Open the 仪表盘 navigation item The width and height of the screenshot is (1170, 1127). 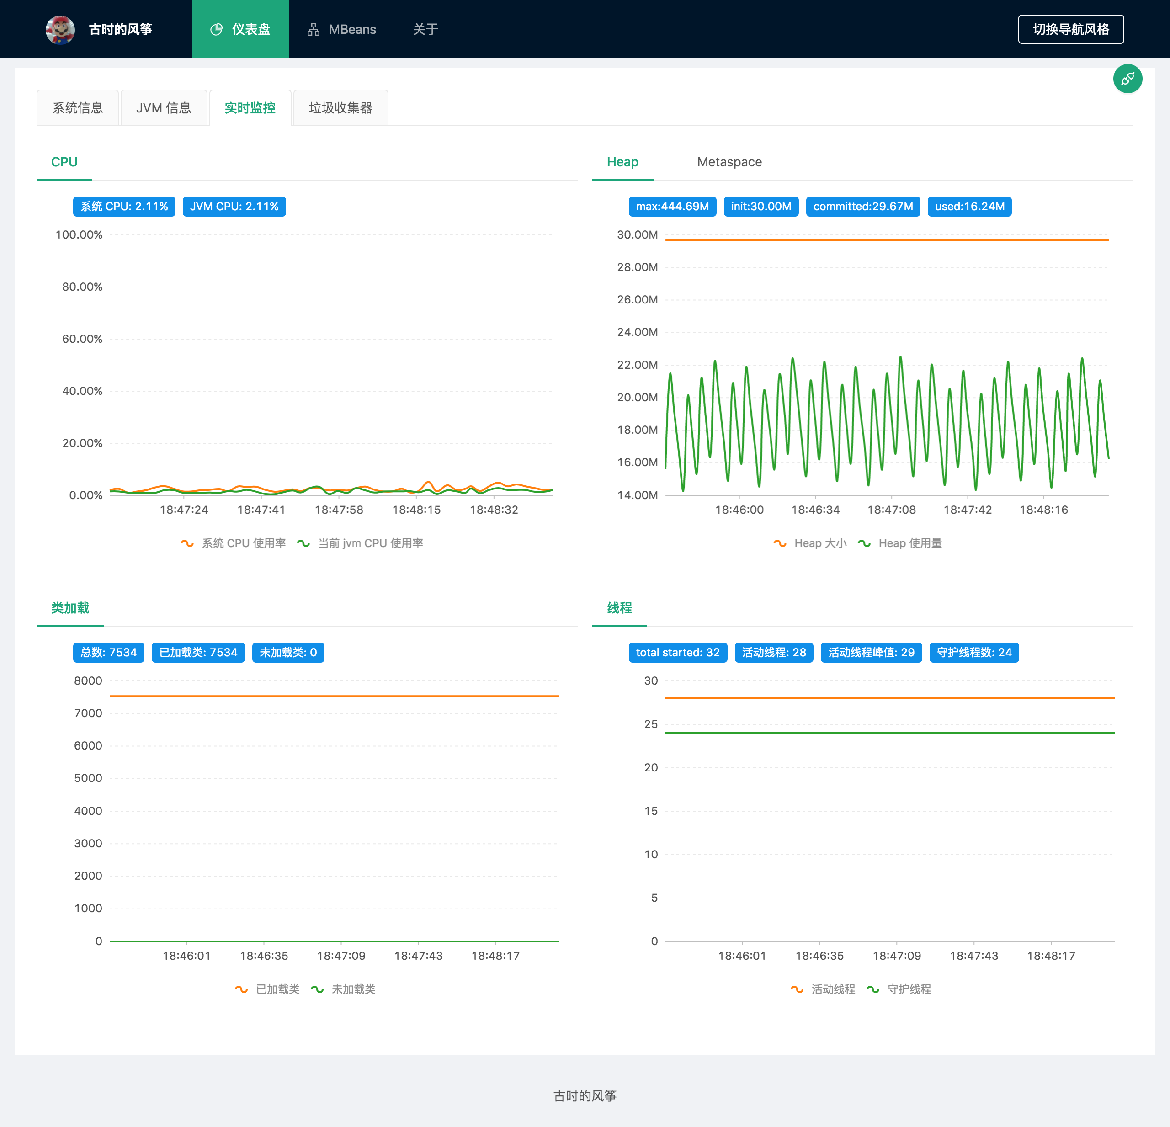coord(240,29)
